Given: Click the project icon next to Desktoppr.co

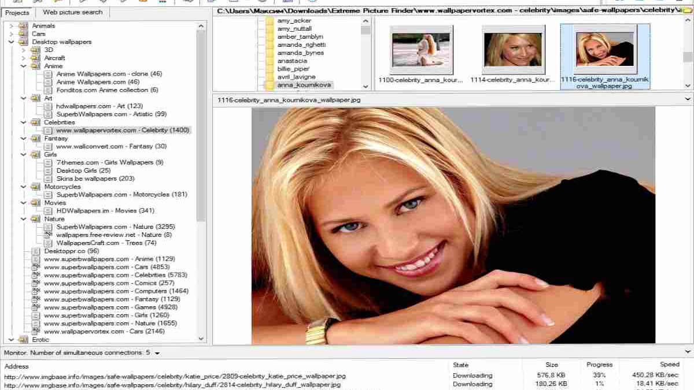Looking at the screenshot, I should (36, 251).
